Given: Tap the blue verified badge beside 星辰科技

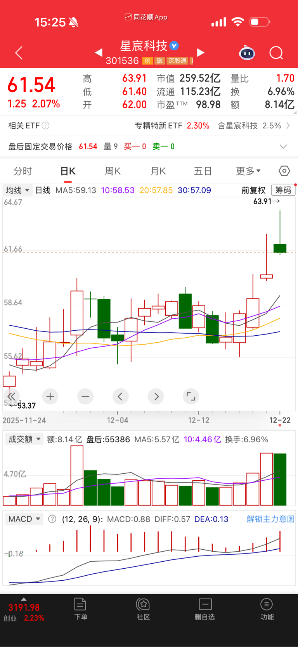Looking at the screenshot, I should (175, 46).
